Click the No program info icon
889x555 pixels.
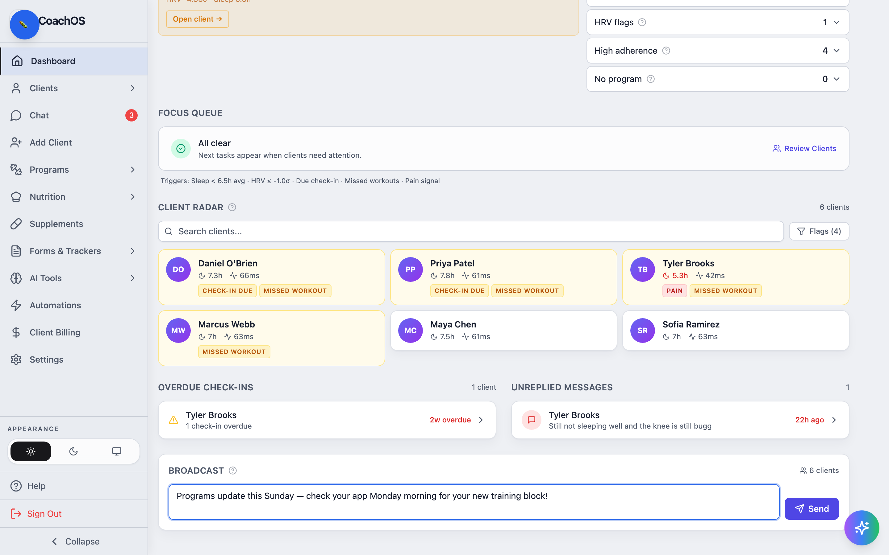651,79
